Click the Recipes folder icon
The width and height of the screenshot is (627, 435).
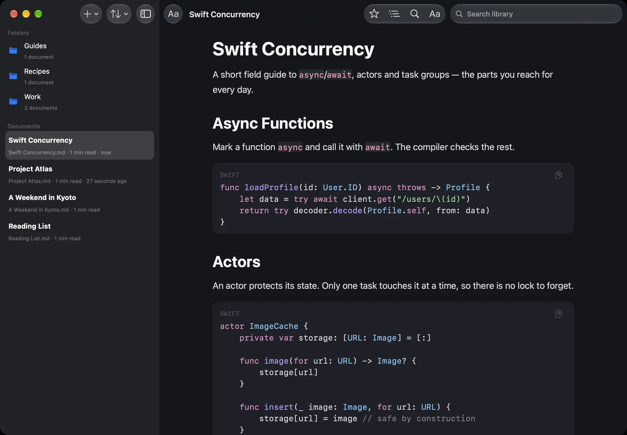[x=13, y=76]
